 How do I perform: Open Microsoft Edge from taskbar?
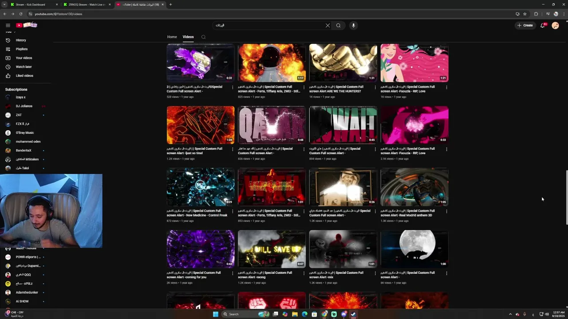click(304, 314)
